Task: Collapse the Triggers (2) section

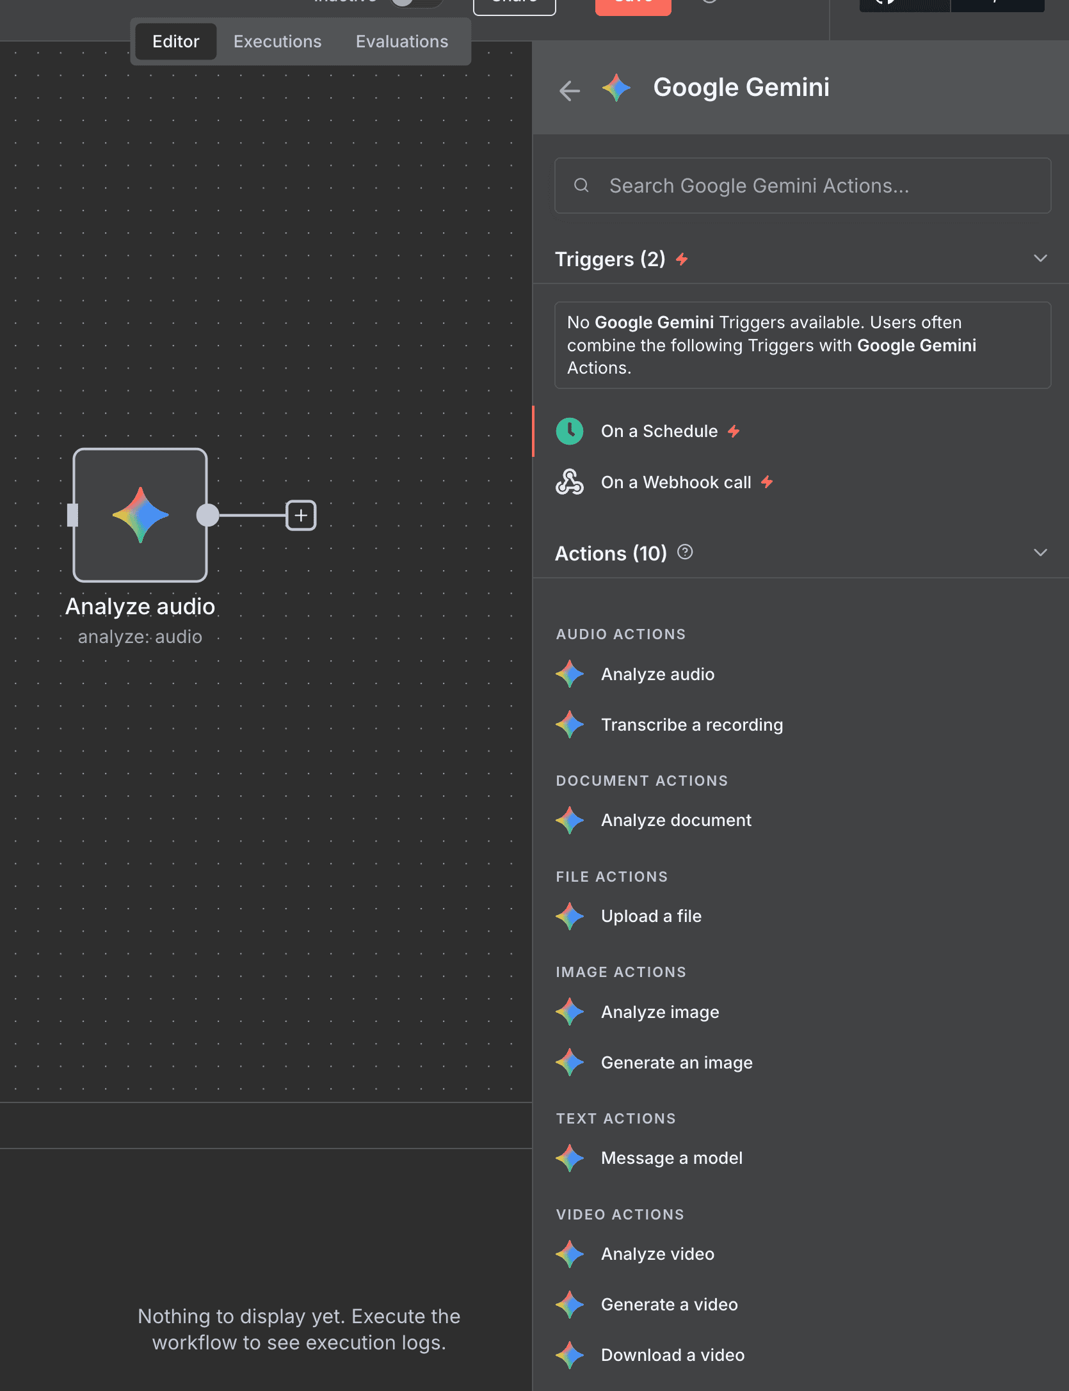Action: [x=1040, y=258]
